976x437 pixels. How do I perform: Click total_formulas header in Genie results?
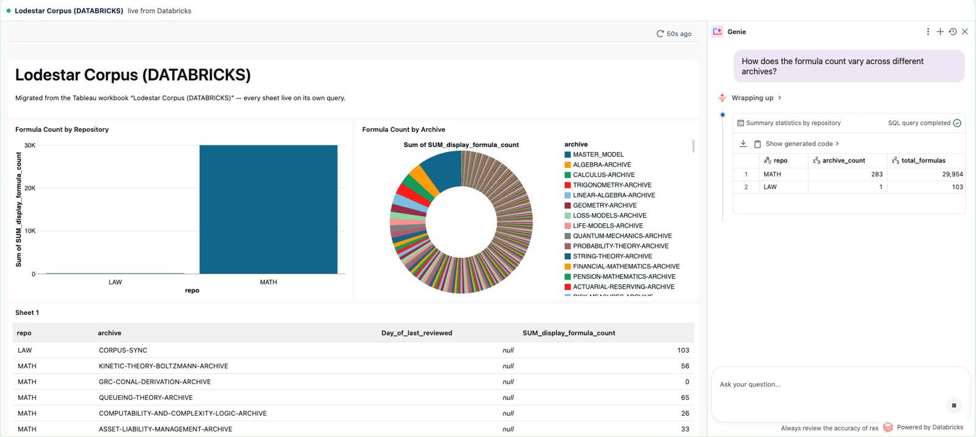[x=924, y=161]
